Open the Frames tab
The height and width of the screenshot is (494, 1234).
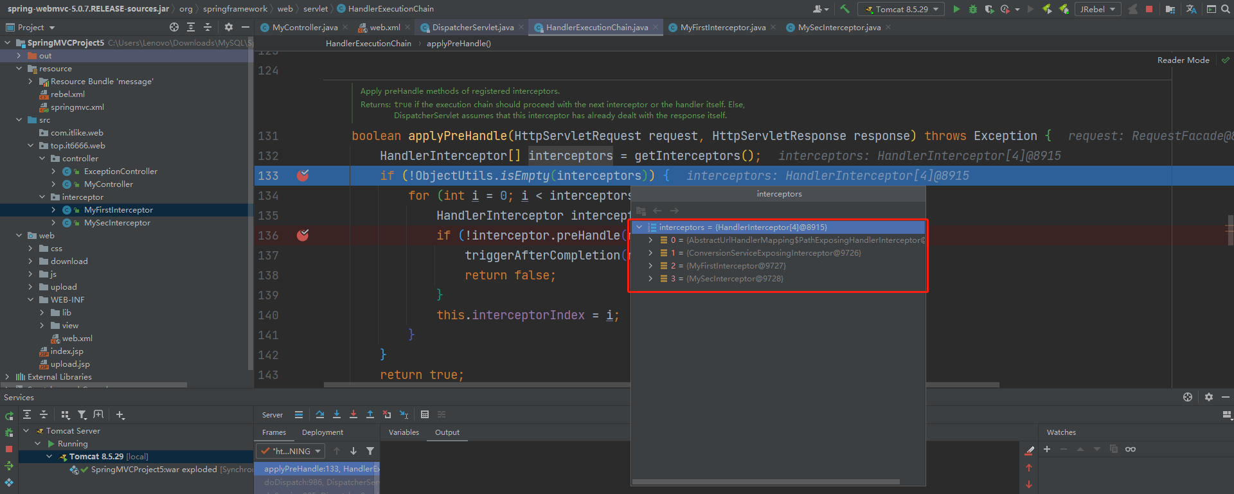pos(274,432)
